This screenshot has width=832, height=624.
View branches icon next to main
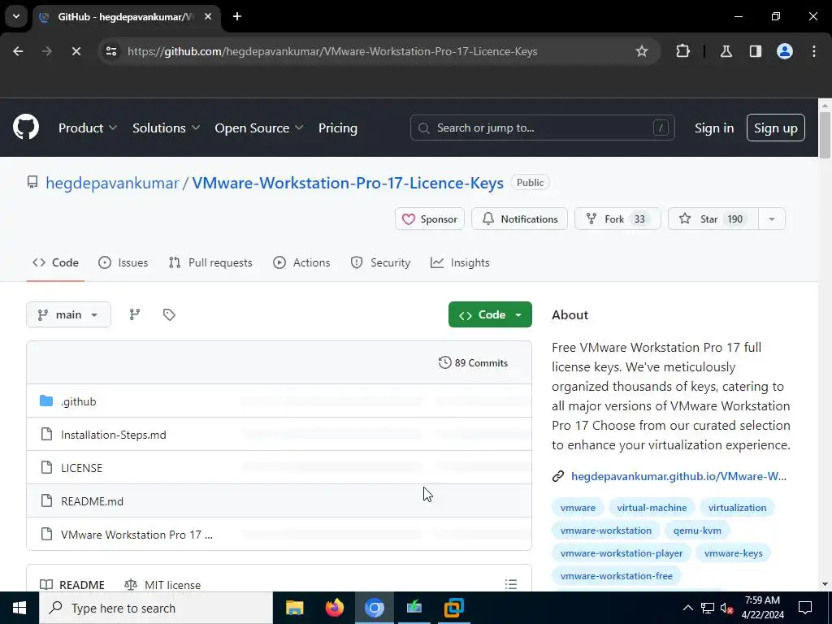point(135,314)
